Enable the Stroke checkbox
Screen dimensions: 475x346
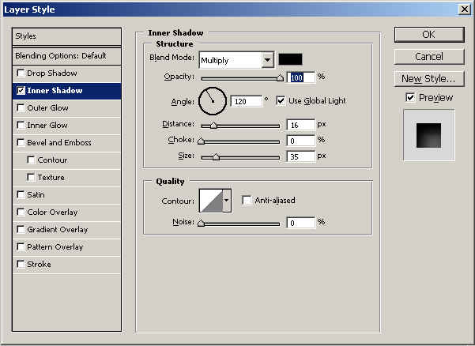pos(21,265)
